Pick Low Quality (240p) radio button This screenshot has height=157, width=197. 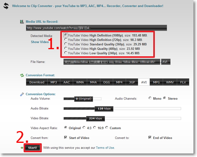click(x=65, y=53)
